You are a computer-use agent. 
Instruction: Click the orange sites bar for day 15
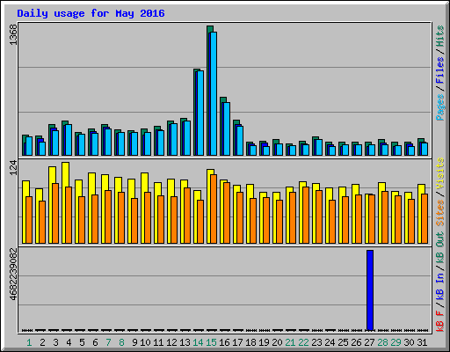click(x=214, y=209)
